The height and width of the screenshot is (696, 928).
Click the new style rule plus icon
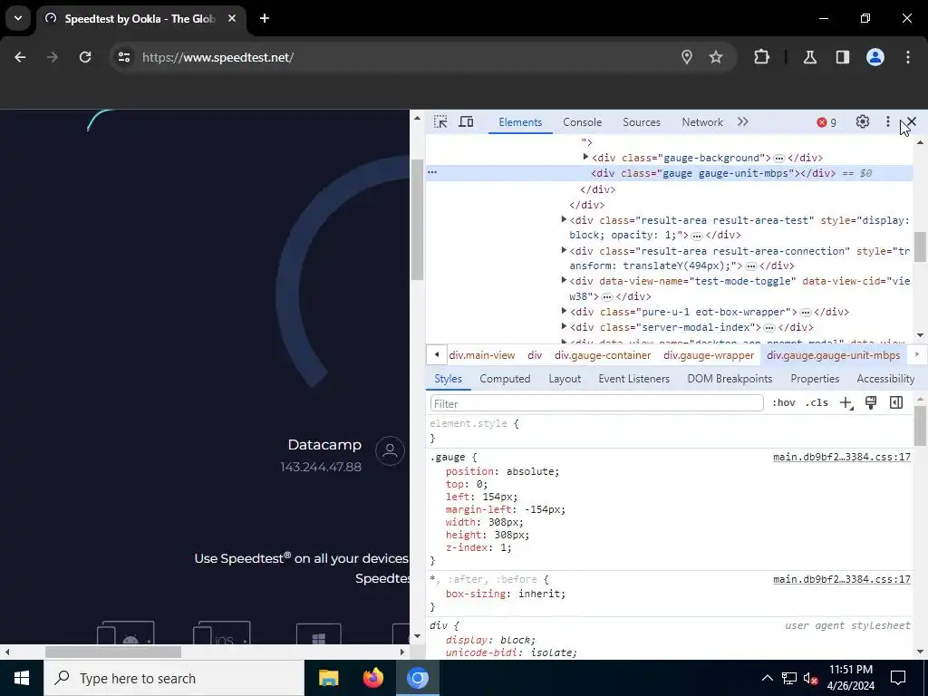pos(846,403)
